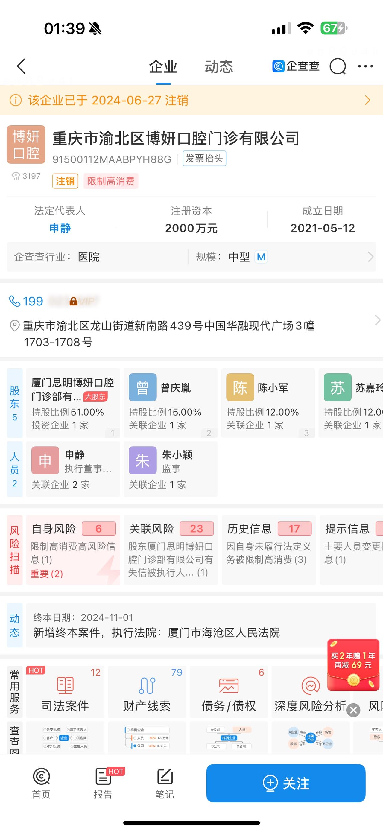Open shareholder 厦门思明博妍口腔门诊部 card
The height and width of the screenshot is (832, 383).
73,403
